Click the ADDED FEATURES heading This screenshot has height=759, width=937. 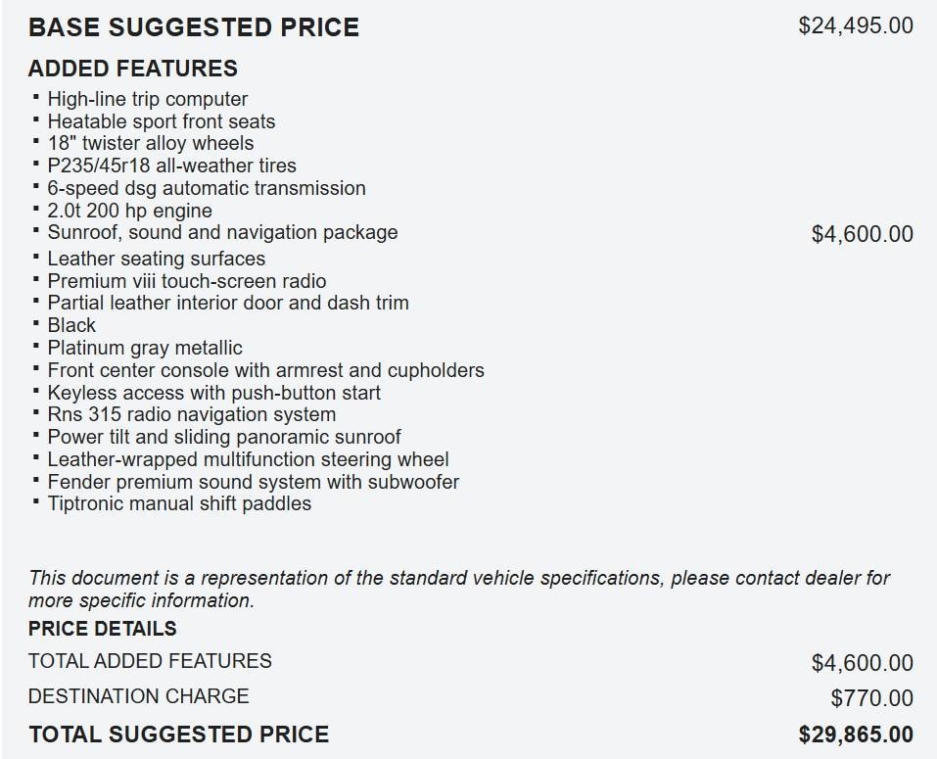pyautogui.click(x=132, y=69)
